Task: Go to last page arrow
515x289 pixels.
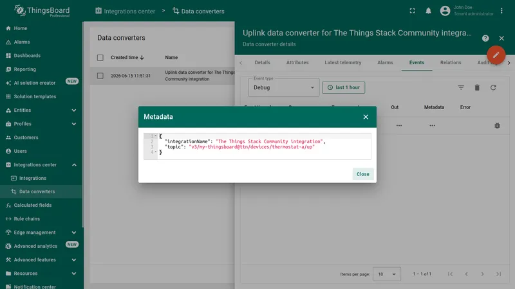Action: (x=498, y=274)
